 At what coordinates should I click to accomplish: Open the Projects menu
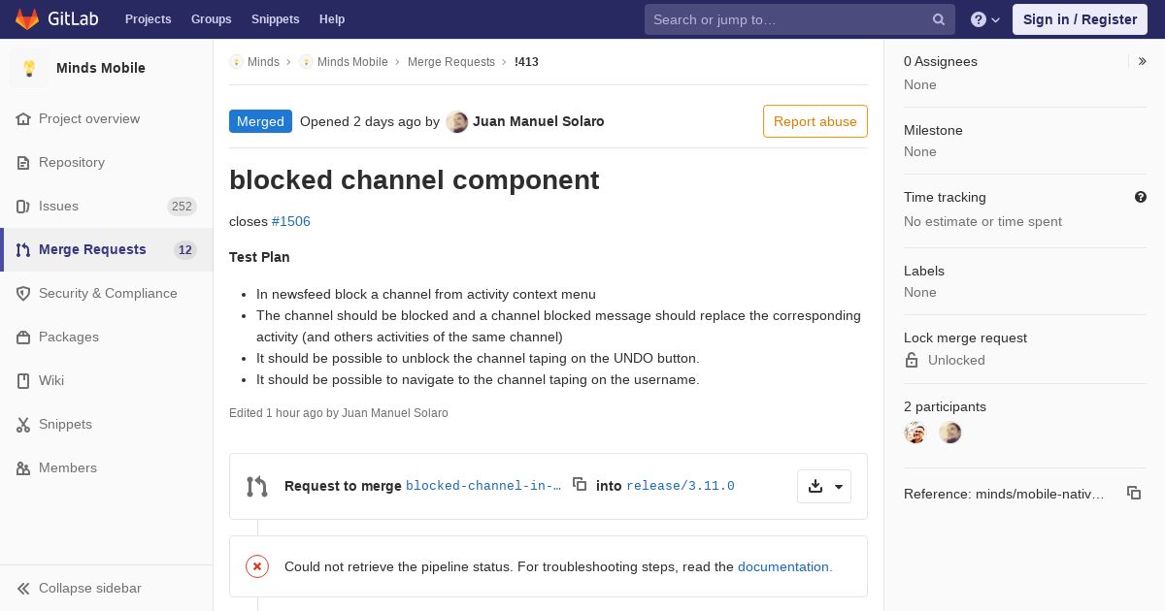[x=149, y=19]
